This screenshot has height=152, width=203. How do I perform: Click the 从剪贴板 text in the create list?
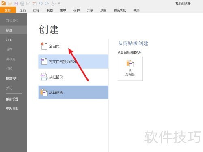(56, 92)
